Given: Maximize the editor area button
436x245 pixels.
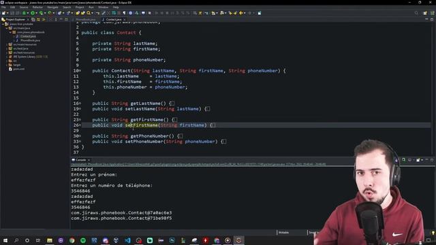Looking at the screenshot, I should [432, 20].
